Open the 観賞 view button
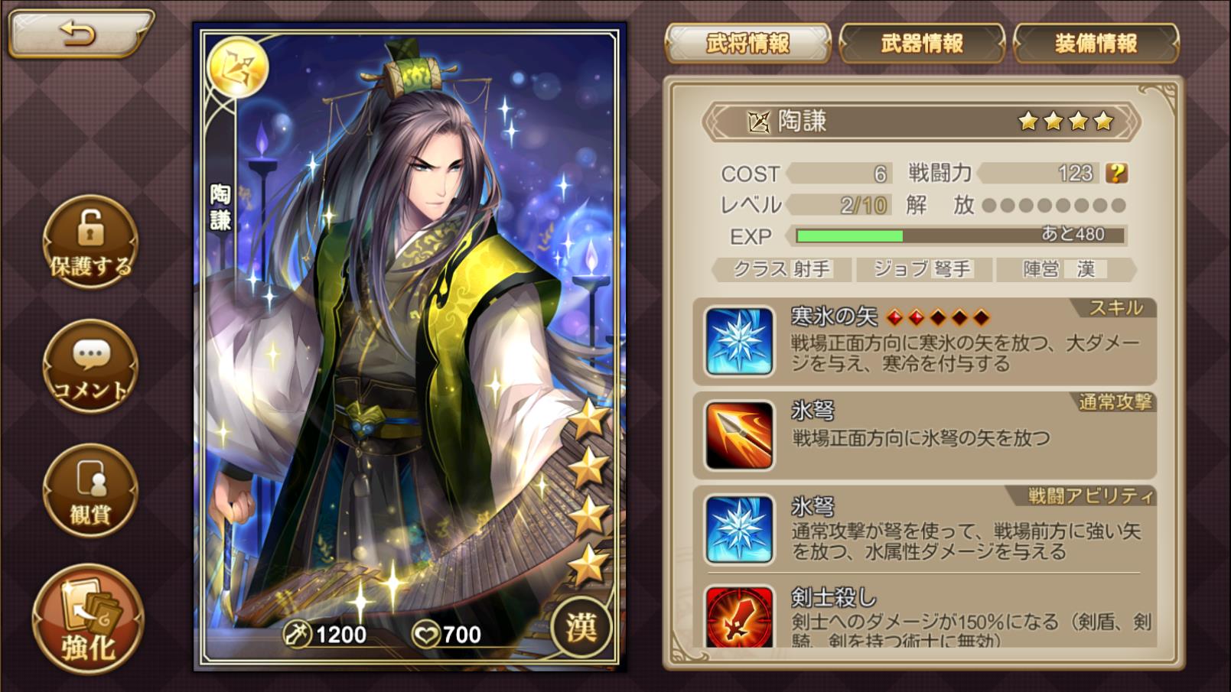The image size is (1231, 692). (x=90, y=490)
